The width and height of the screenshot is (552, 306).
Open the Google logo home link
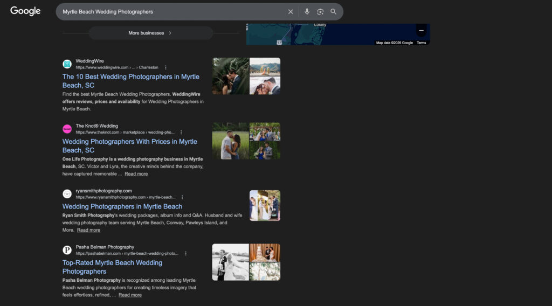(25, 11)
